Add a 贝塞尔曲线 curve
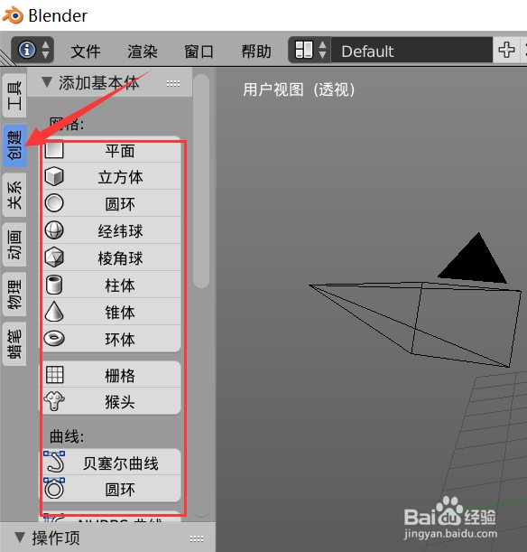The image size is (527, 552). (x=111, y=462)
